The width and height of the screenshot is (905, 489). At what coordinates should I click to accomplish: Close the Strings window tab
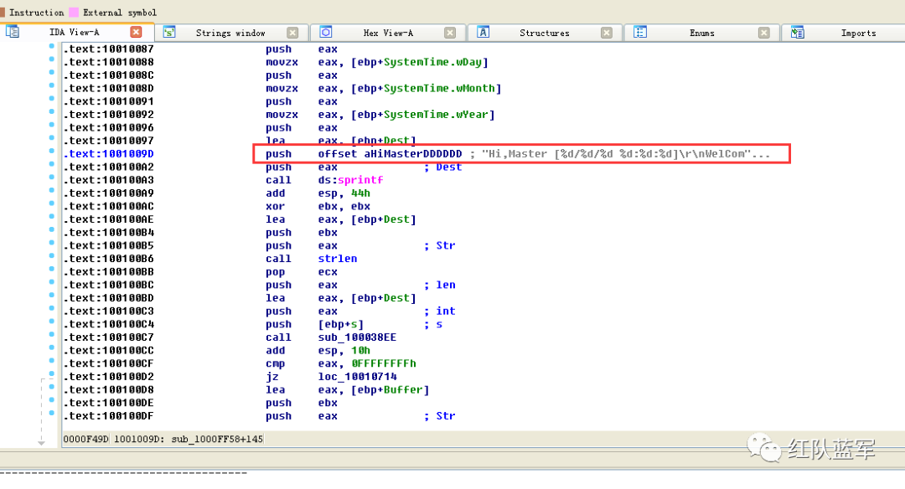click(292, 33)
